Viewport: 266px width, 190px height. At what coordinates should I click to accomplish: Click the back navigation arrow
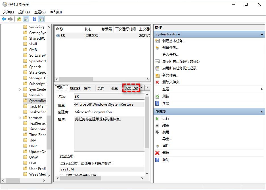pyautogui.click(x=4, y=19)
